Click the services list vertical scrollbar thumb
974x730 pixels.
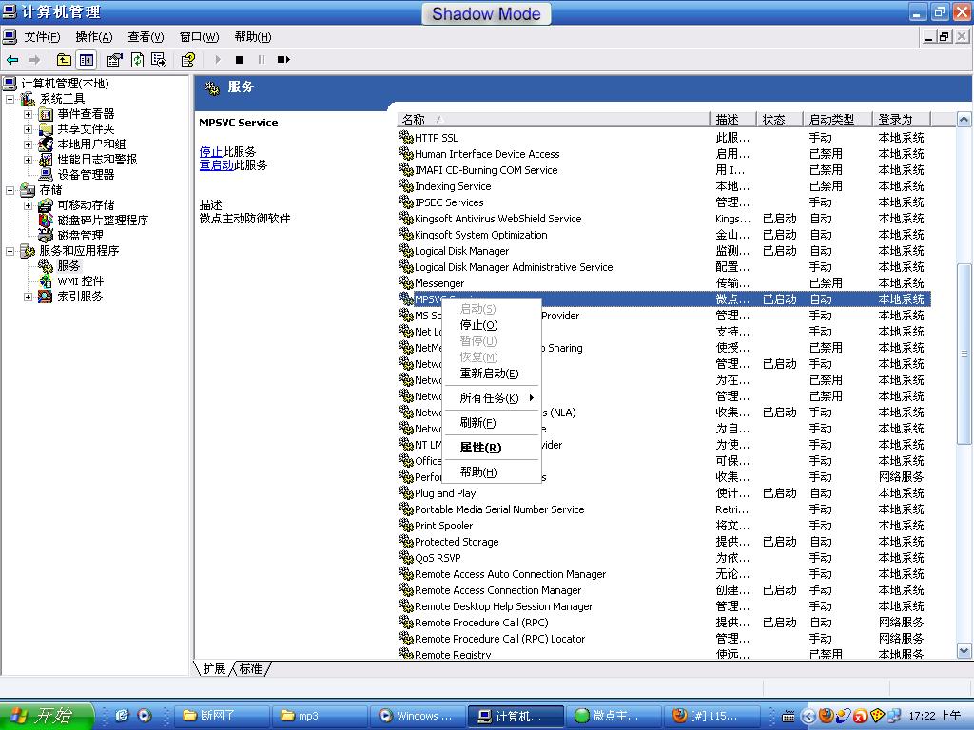[x=964, y=354]
